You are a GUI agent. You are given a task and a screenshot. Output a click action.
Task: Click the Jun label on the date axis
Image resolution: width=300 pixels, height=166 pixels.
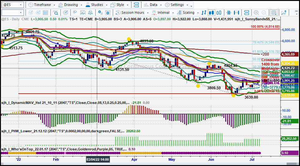211,159
